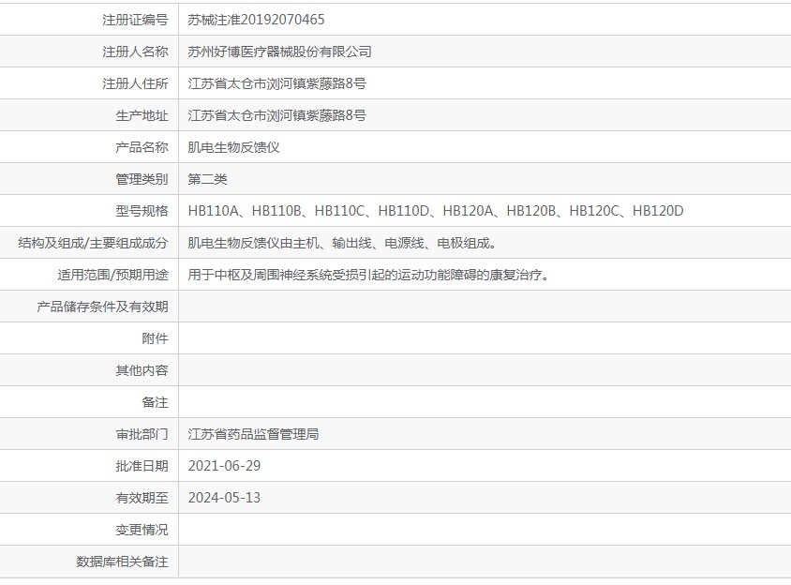Select the 产品名称 label

coord(142,147)
